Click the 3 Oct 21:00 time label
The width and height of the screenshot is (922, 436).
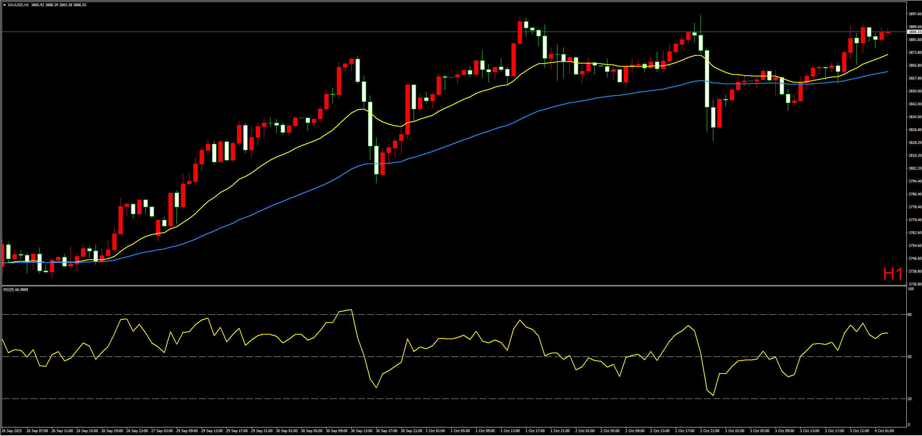tap(859, 431)
